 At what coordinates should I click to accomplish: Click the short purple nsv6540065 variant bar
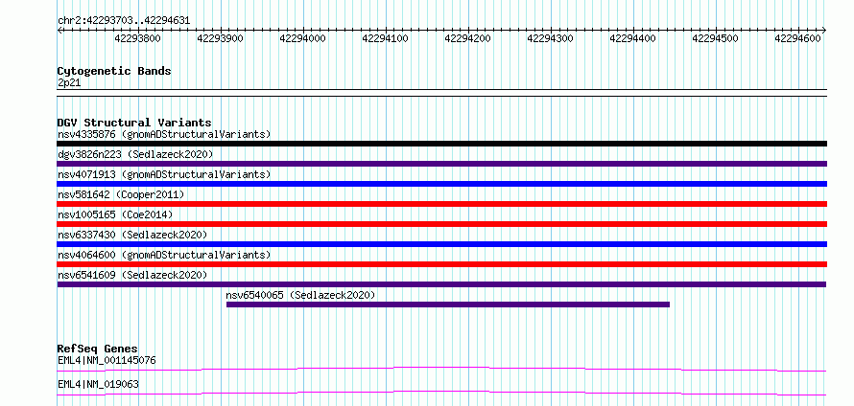point(448,304)
